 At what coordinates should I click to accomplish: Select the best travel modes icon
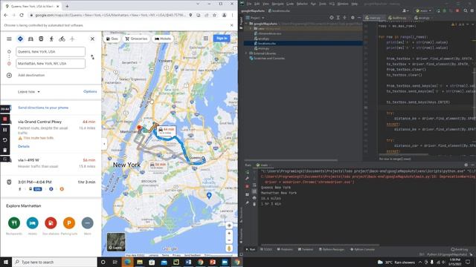20,39
